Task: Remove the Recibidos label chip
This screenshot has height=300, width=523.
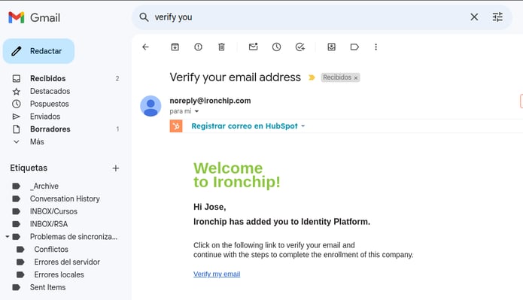Action: point(356,77)
